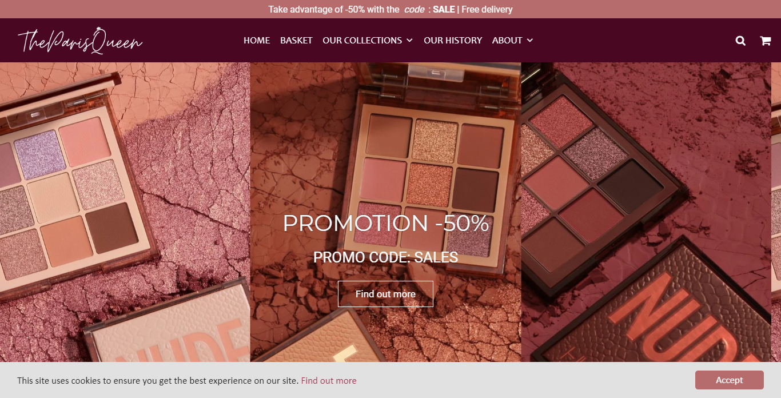Accept the cookie notice
The image size is (781, 398).
[x=730, y=380]
